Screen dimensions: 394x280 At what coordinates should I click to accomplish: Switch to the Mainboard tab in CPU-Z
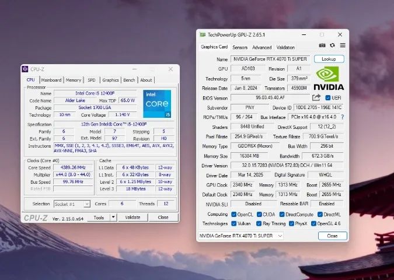(x=51, y=80)
